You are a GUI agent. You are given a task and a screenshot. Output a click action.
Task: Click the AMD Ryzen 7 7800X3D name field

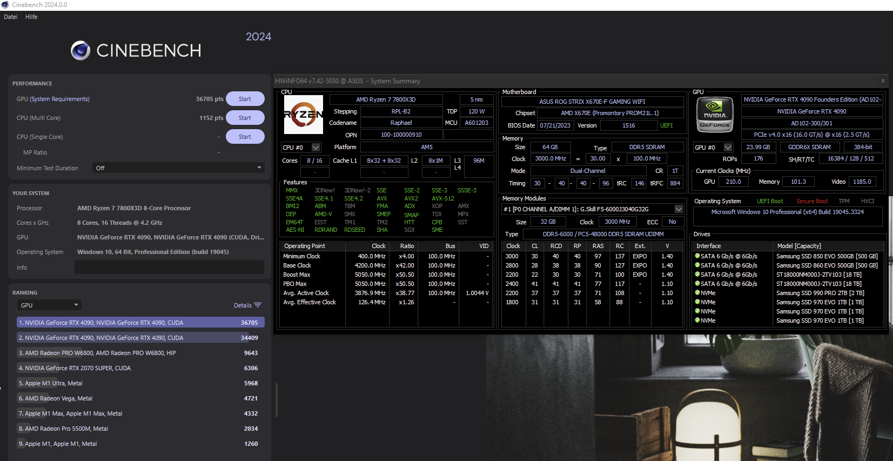pos(386,99)
